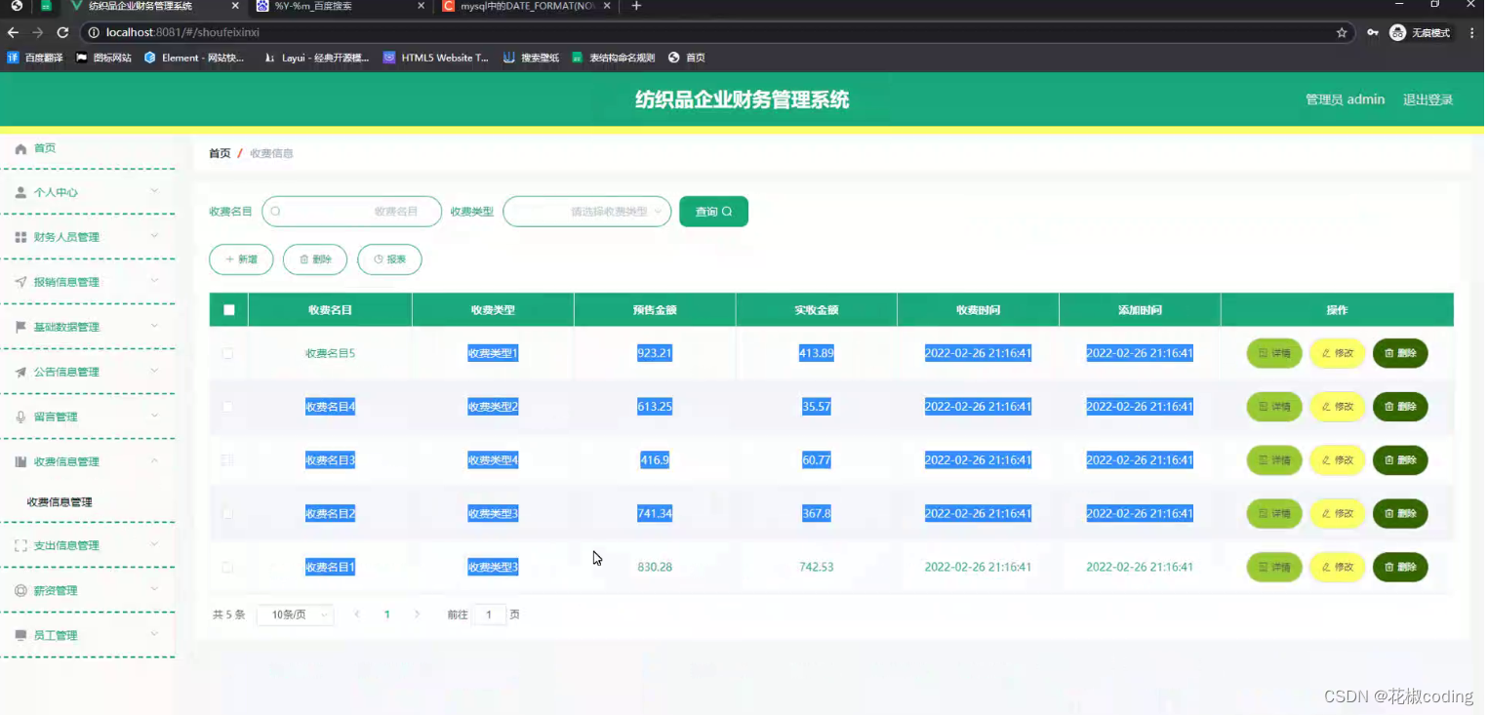
Task: Click the search icon inside 收费名目 field
Action: click(276, 211)
